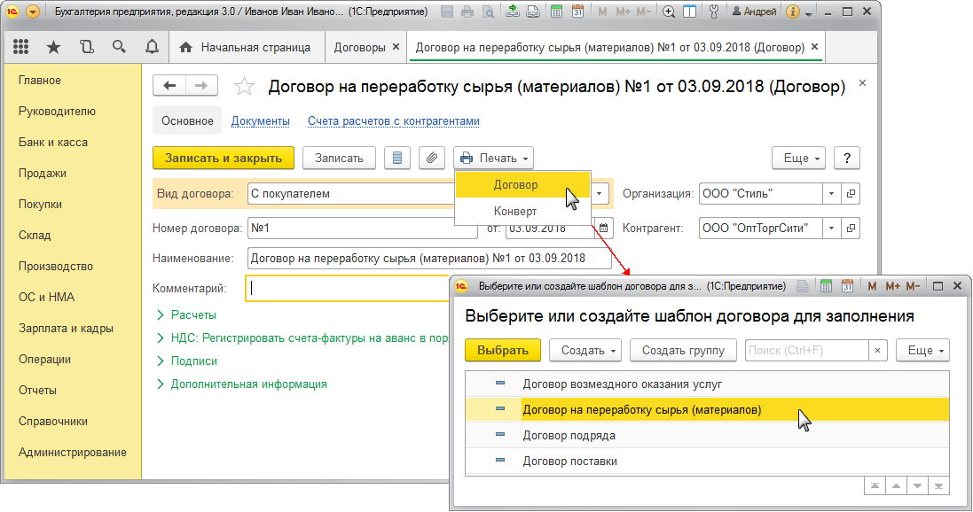This screenshot has height=512, width=973.
Task: Open Счета расчетов с контрагентами link
Action: click(394, 120)
